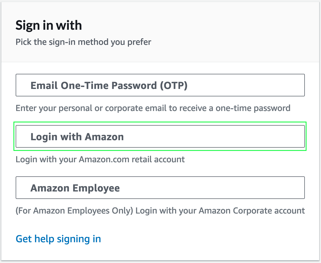Choose Email One-Time Password (OTP) sign-in
This screenshot has height=263, width=321.
coord(160,85)
